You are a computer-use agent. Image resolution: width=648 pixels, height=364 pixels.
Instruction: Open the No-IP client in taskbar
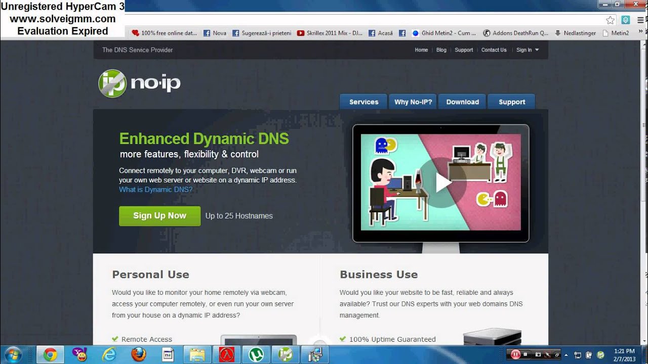[286, 354]
